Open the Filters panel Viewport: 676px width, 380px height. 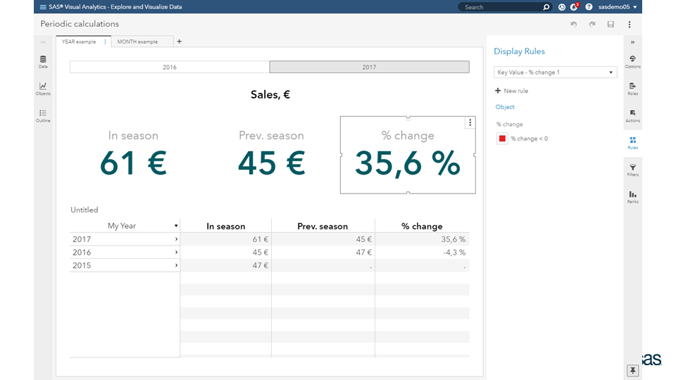click(x=632, y=170)
